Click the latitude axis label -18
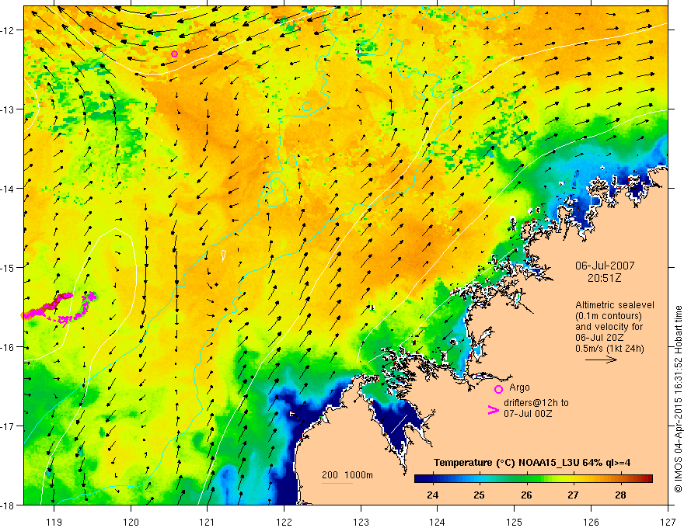The image size is (684, 528). 9,505
